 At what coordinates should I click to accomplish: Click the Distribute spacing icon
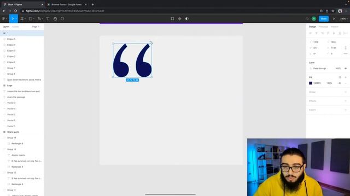click(345, 33)
